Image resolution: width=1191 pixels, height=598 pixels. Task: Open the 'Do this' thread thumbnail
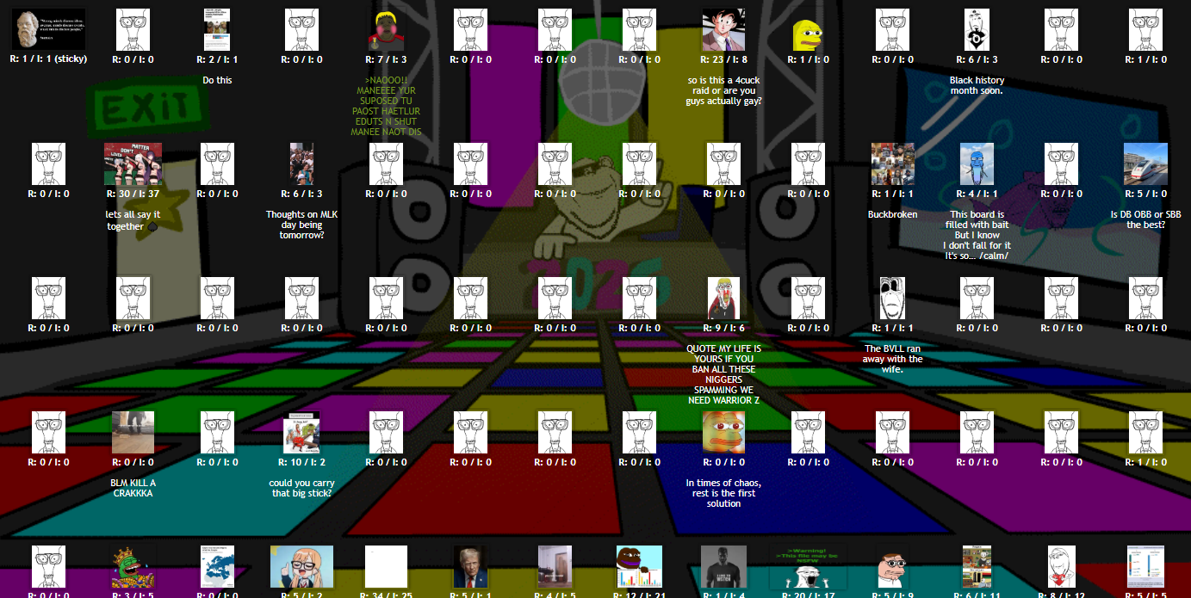point(217,30)
